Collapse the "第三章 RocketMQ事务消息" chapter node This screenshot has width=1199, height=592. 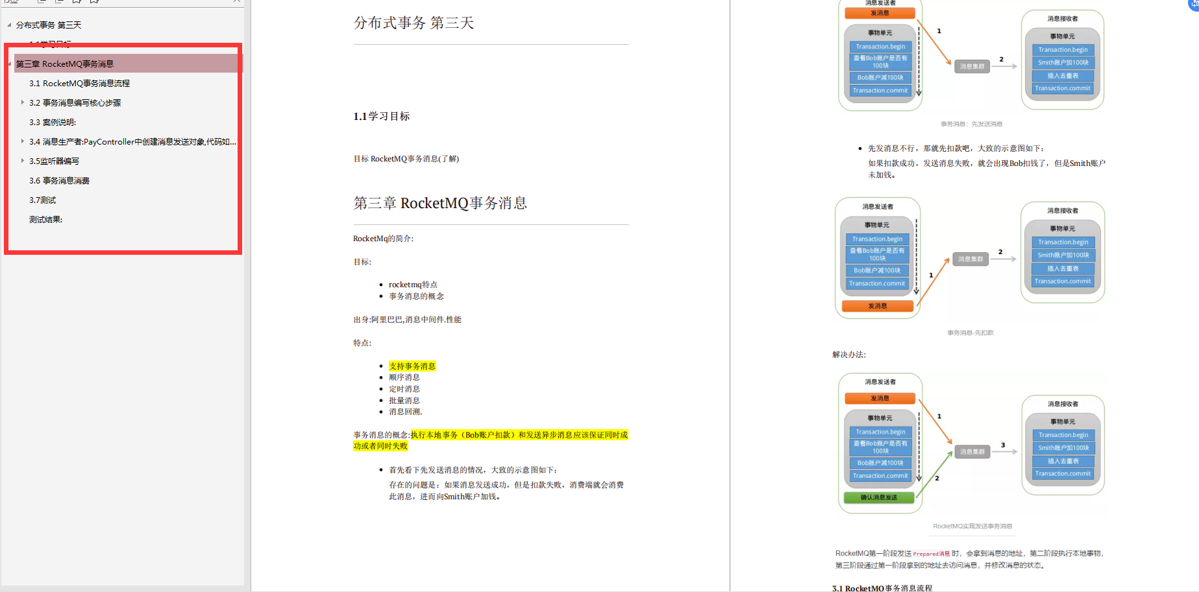[9, 64]
